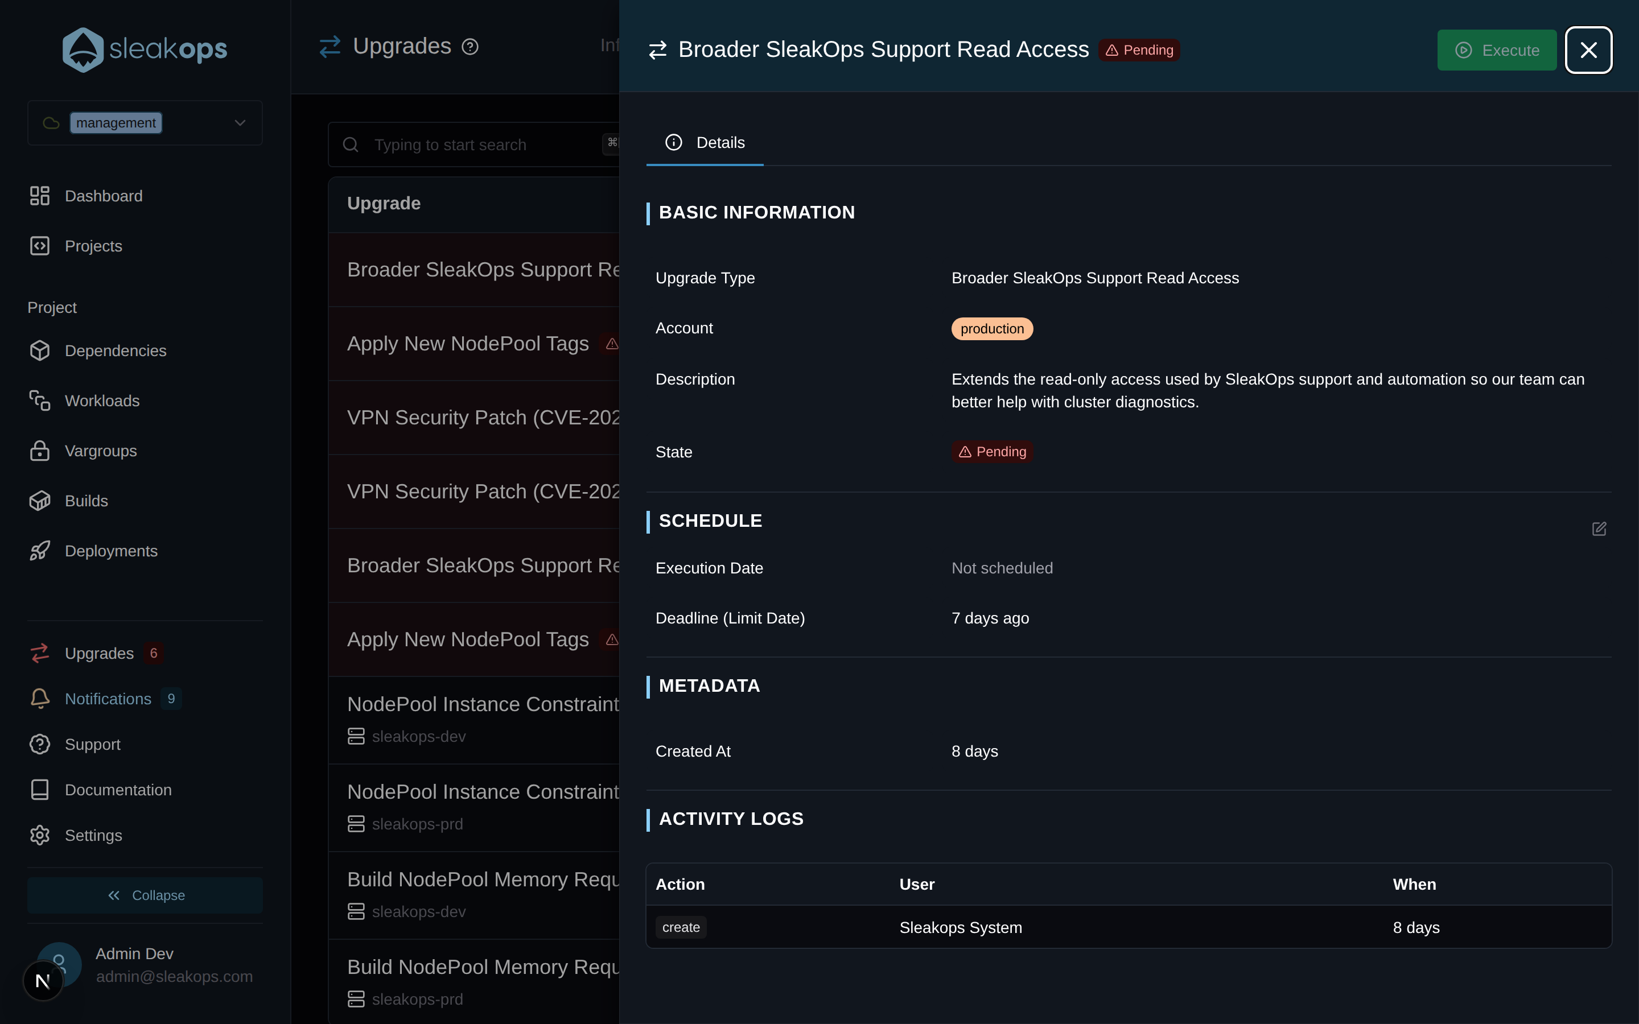Open Build NodePool Memory sleakops-dev row

pos(474,895)
